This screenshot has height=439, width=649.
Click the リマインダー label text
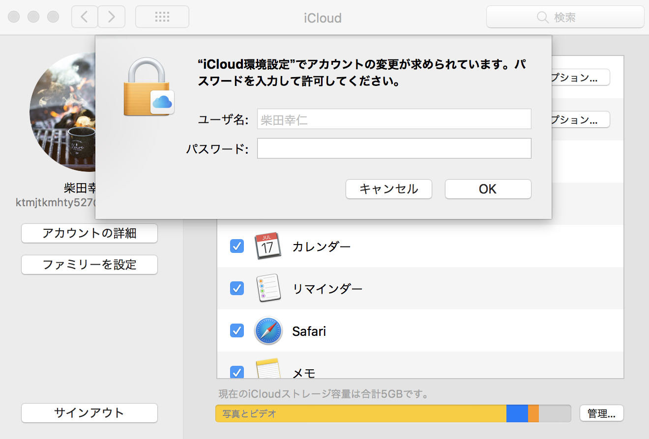point(327,289)
